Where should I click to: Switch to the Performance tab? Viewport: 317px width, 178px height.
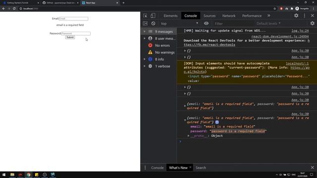pos(252,16)
